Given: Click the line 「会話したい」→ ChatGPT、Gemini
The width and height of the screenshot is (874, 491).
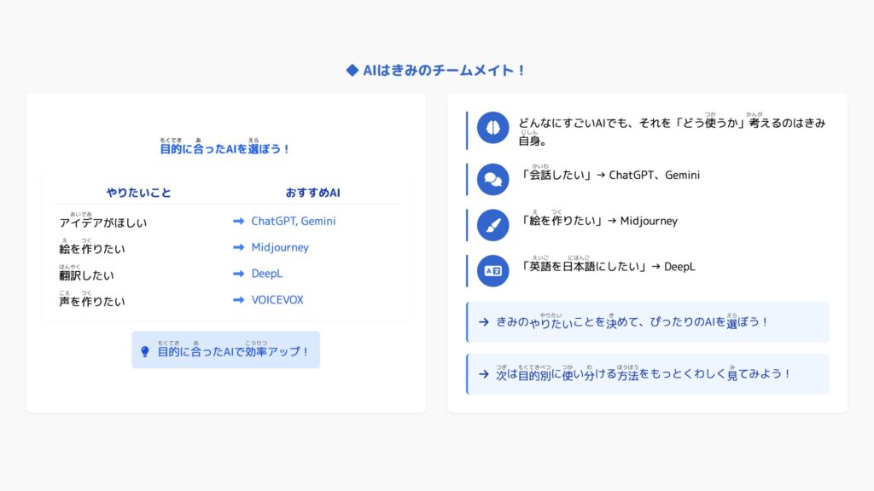Looking at the screenshot, I should point(609,174).
